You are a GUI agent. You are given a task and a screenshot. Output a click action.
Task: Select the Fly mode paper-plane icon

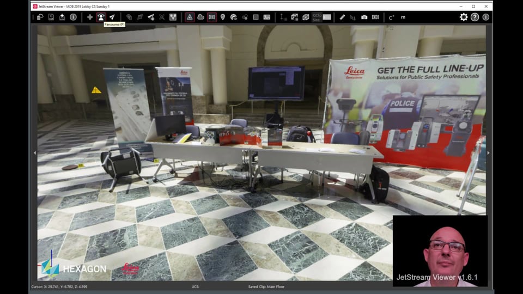[112, 17]
